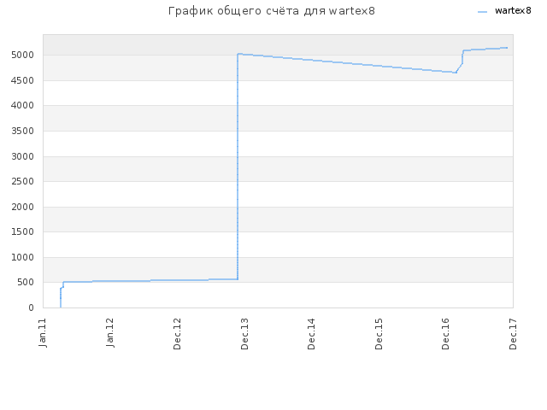Select the Dec.14 x-axis label
The height and width of the screenshot is (410, 547).
point(311,334)
